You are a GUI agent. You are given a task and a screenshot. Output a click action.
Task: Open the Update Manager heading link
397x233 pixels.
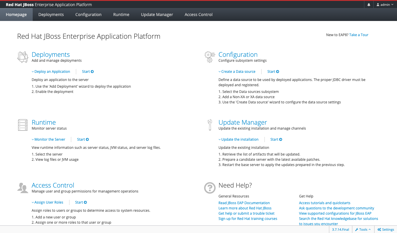click(243, 122)
